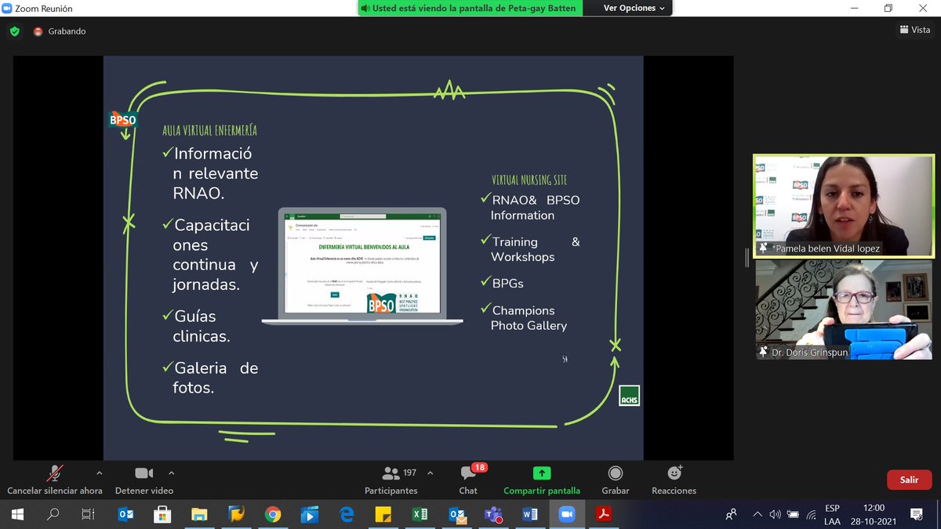941x529 pixels.
Task: Click the red Salir button
Action: [x=909, y=480]
